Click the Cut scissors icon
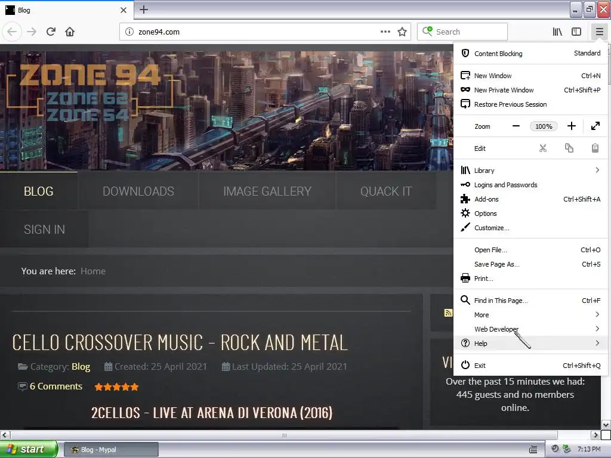 pyautogui.click(x=543, y=148)
